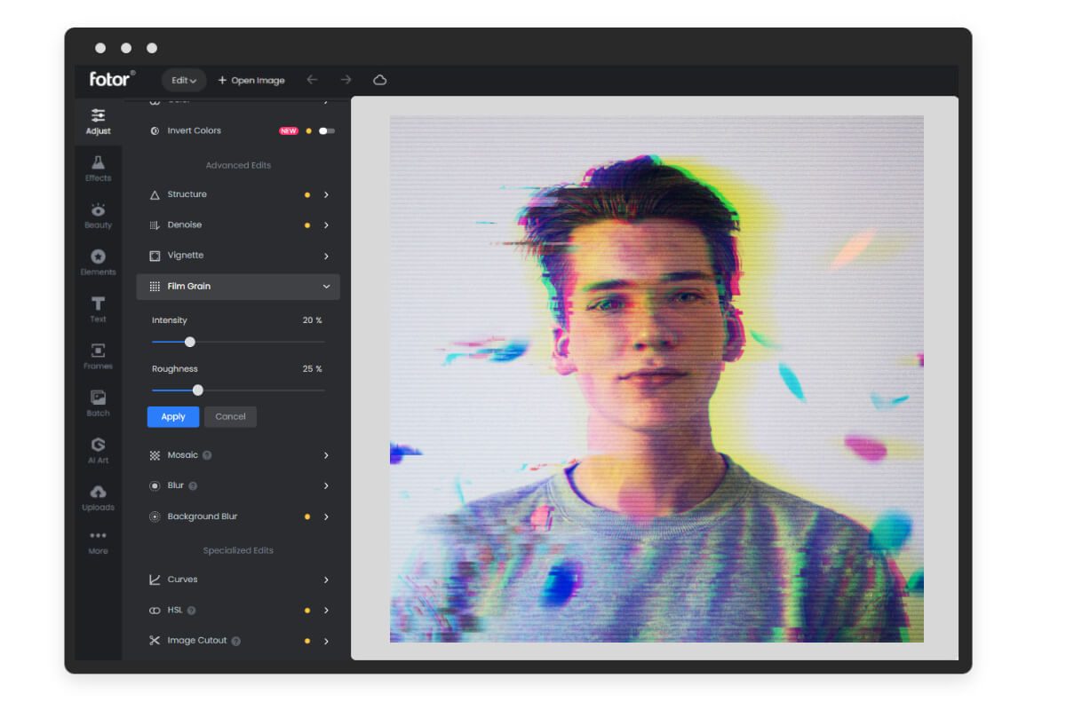Viewport: 1066px width, 710px height.
Task: Click the HSL icon
Action: [x=155, y=611]
